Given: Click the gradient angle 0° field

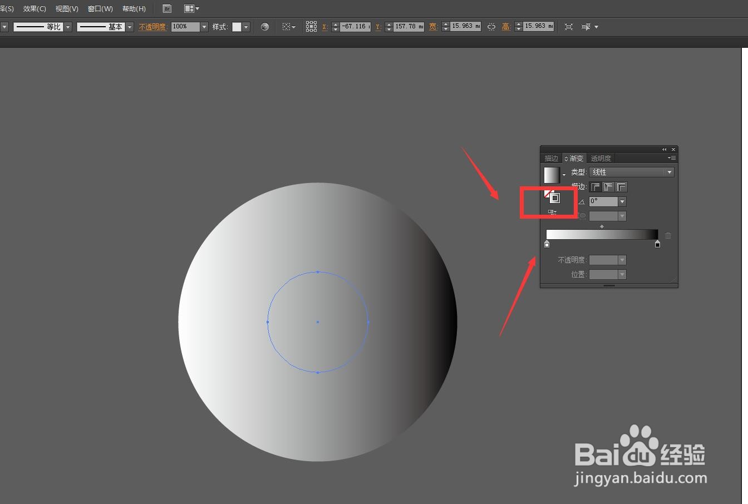Looking at the screenshot, I should pyautogui.click(x=604, y=201).
